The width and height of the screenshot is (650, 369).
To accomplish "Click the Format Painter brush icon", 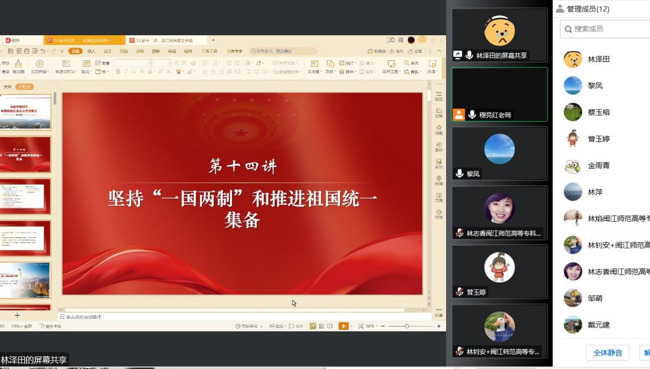I will point(18,64).
